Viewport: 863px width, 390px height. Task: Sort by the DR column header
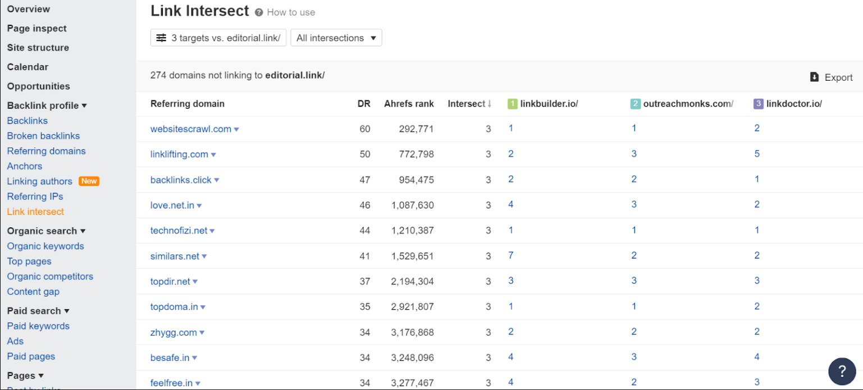(364, 104)
